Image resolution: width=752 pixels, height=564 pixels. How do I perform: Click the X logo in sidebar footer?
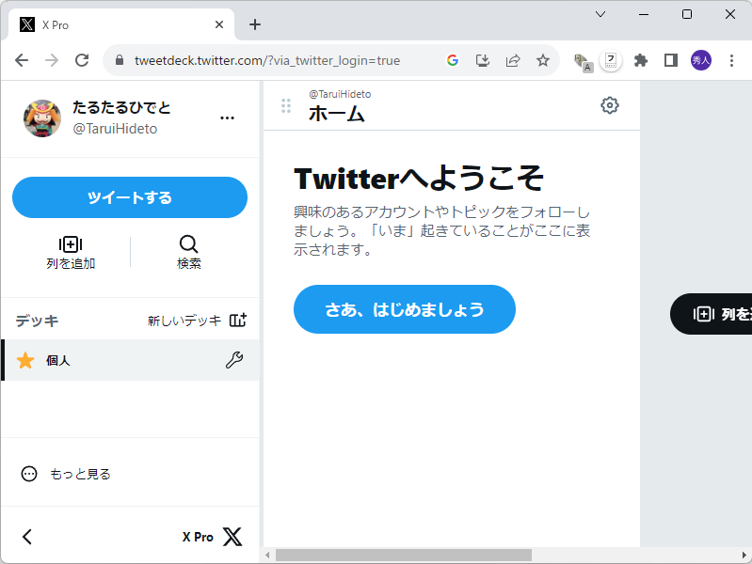232,537
